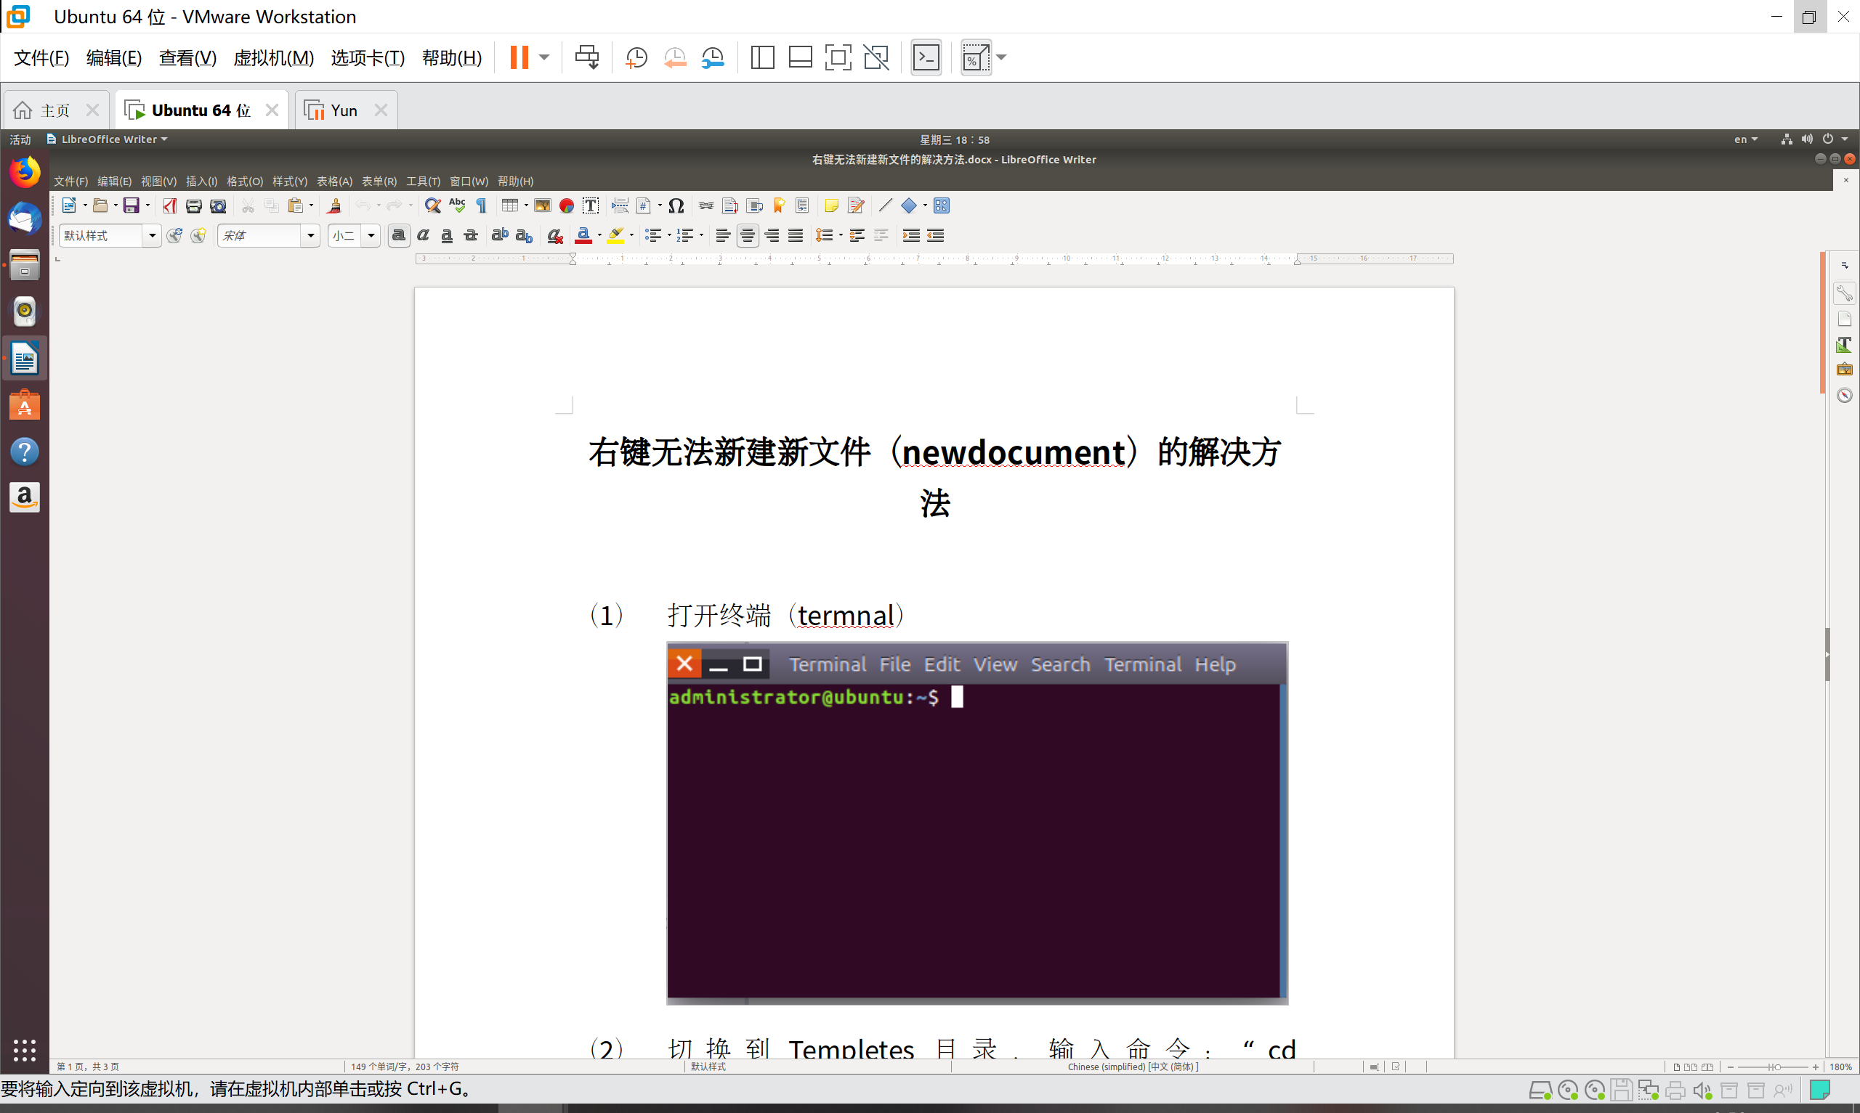This screenshot has height=1113, width=1860.
Task: Increase paragraph indent
Action: click(x=911, y=236)
